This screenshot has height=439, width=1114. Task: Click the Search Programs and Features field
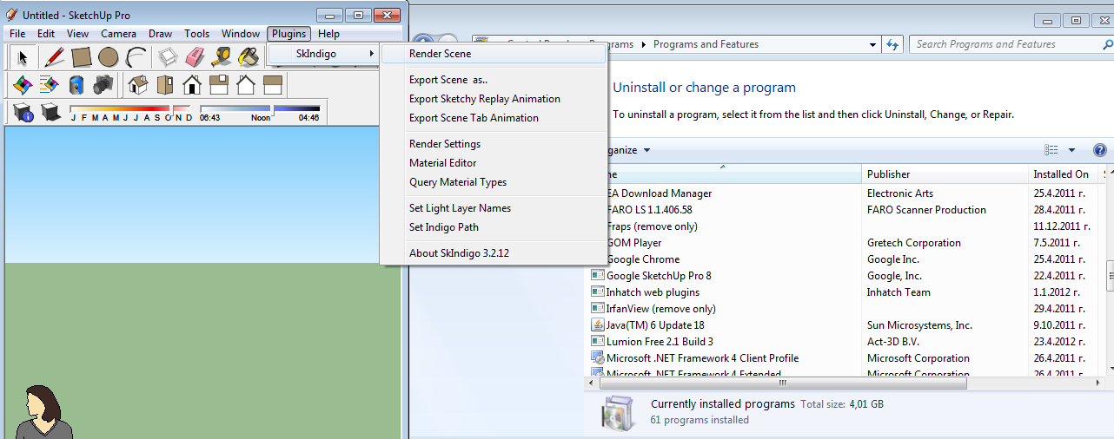(x=1005, y=44)
